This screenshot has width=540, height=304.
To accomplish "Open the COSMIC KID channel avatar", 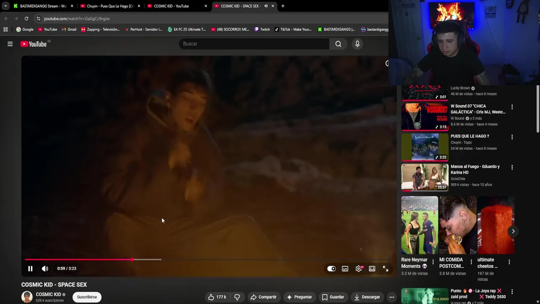I will click(27, 297).
